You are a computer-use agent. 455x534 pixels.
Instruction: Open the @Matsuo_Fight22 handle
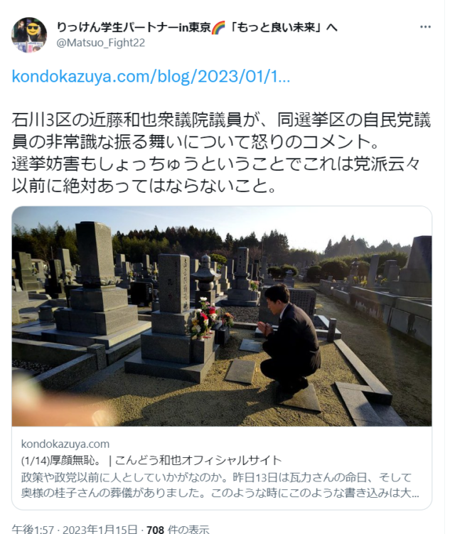[101, 43]
